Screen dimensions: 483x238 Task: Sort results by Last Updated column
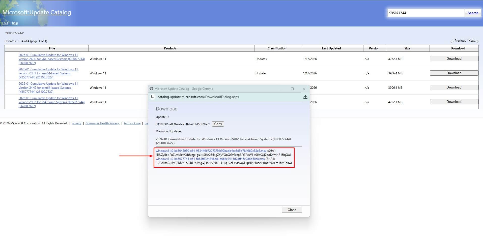331,48
